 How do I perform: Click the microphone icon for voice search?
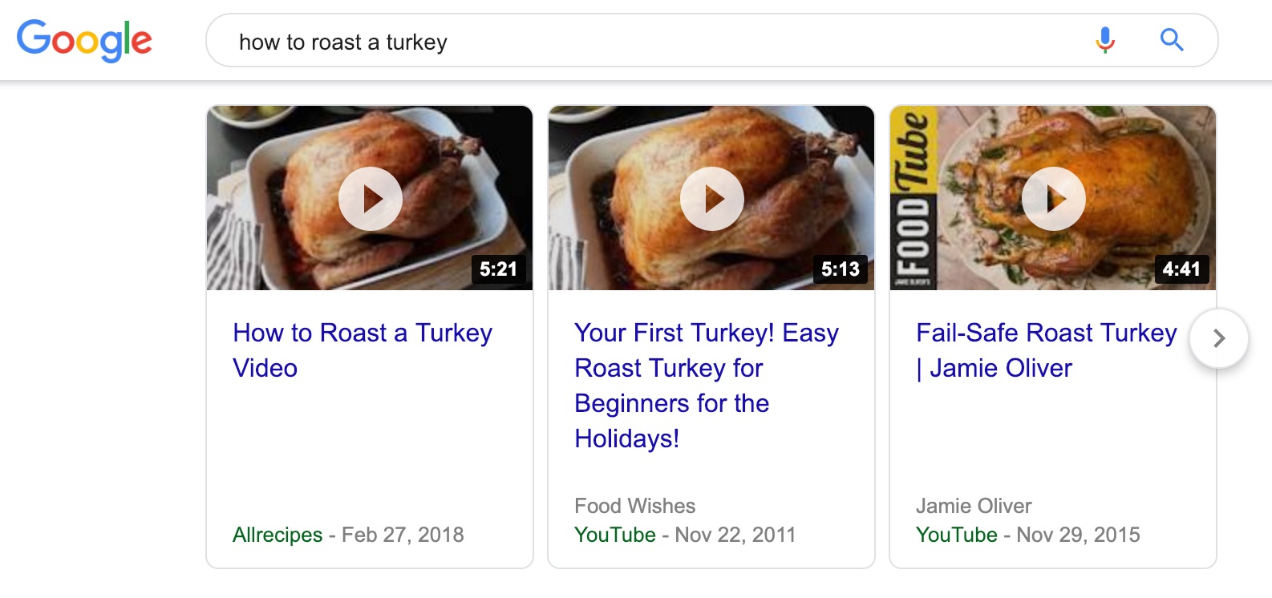point(1104,39)
